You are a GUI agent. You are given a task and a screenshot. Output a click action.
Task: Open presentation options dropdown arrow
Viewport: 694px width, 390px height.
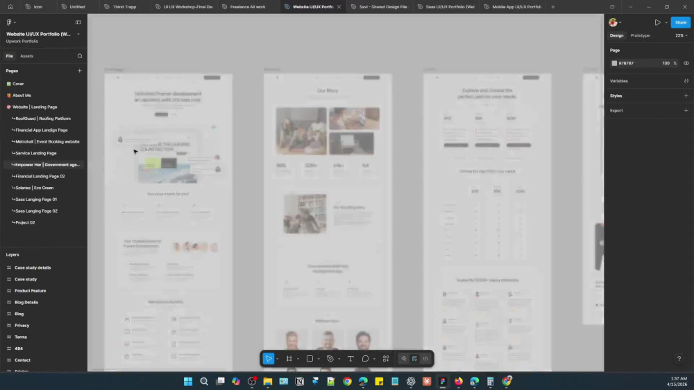[x=666, y=23]
